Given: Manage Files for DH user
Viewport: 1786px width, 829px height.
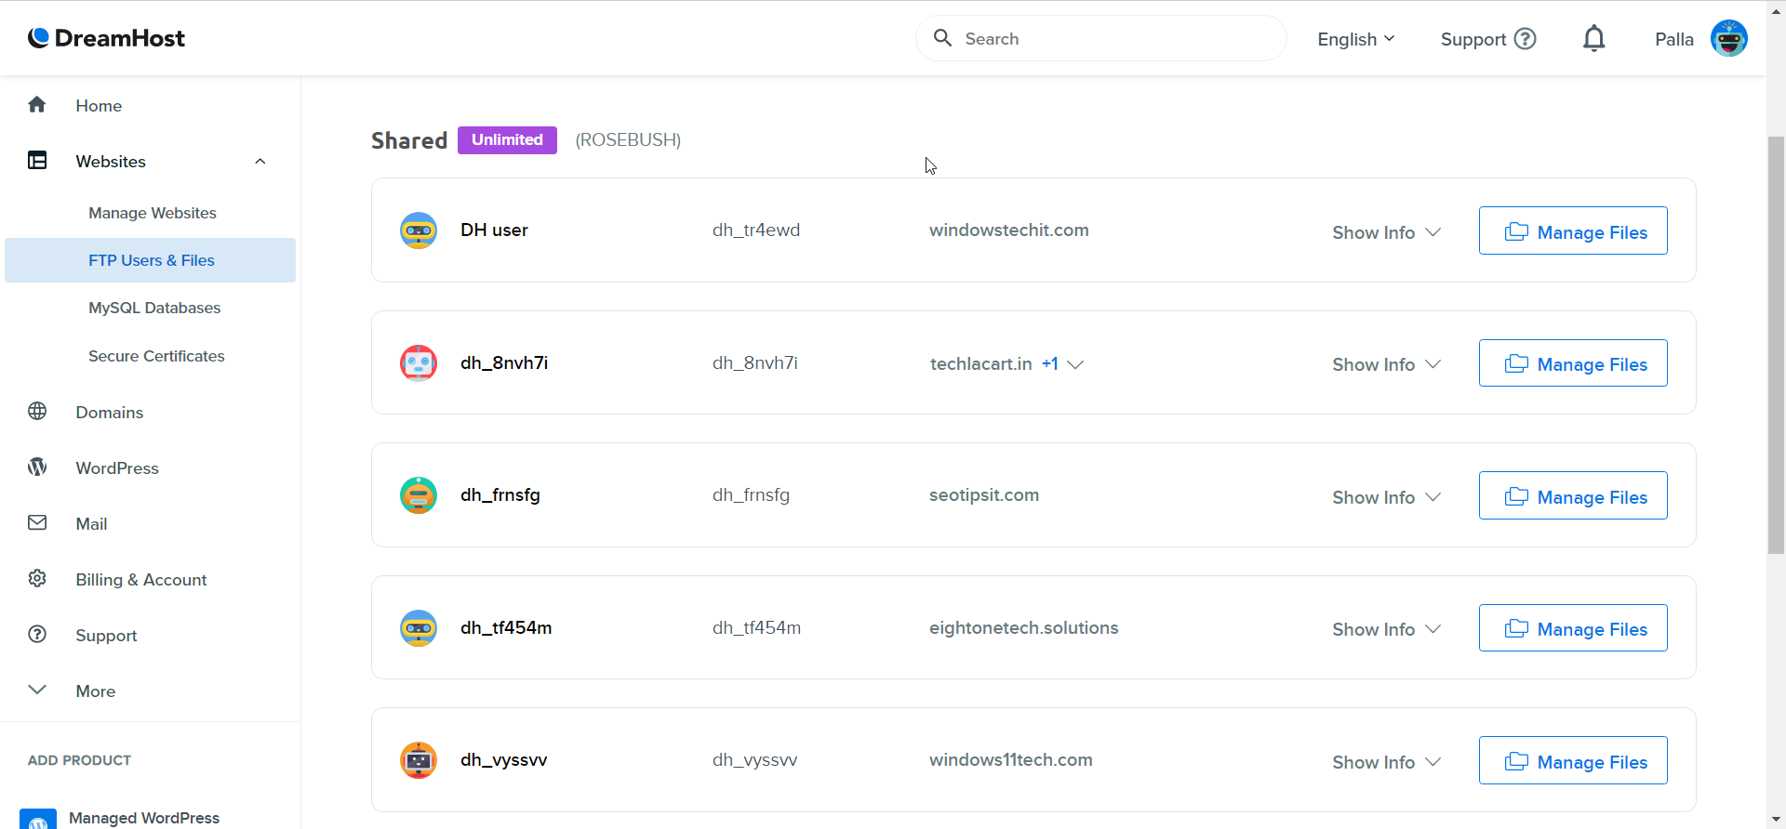Looking at the screenshot, I should (x=1573, y=230).
